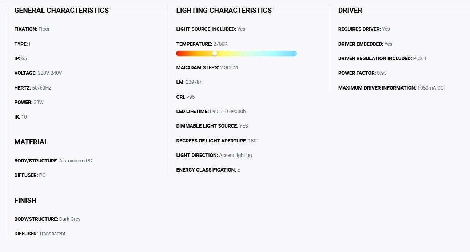Image resolution: width=470 pixels, height=252 pixels.
Task: Click the Lighting Characteristics heading
Action: [x=224, y=11]
